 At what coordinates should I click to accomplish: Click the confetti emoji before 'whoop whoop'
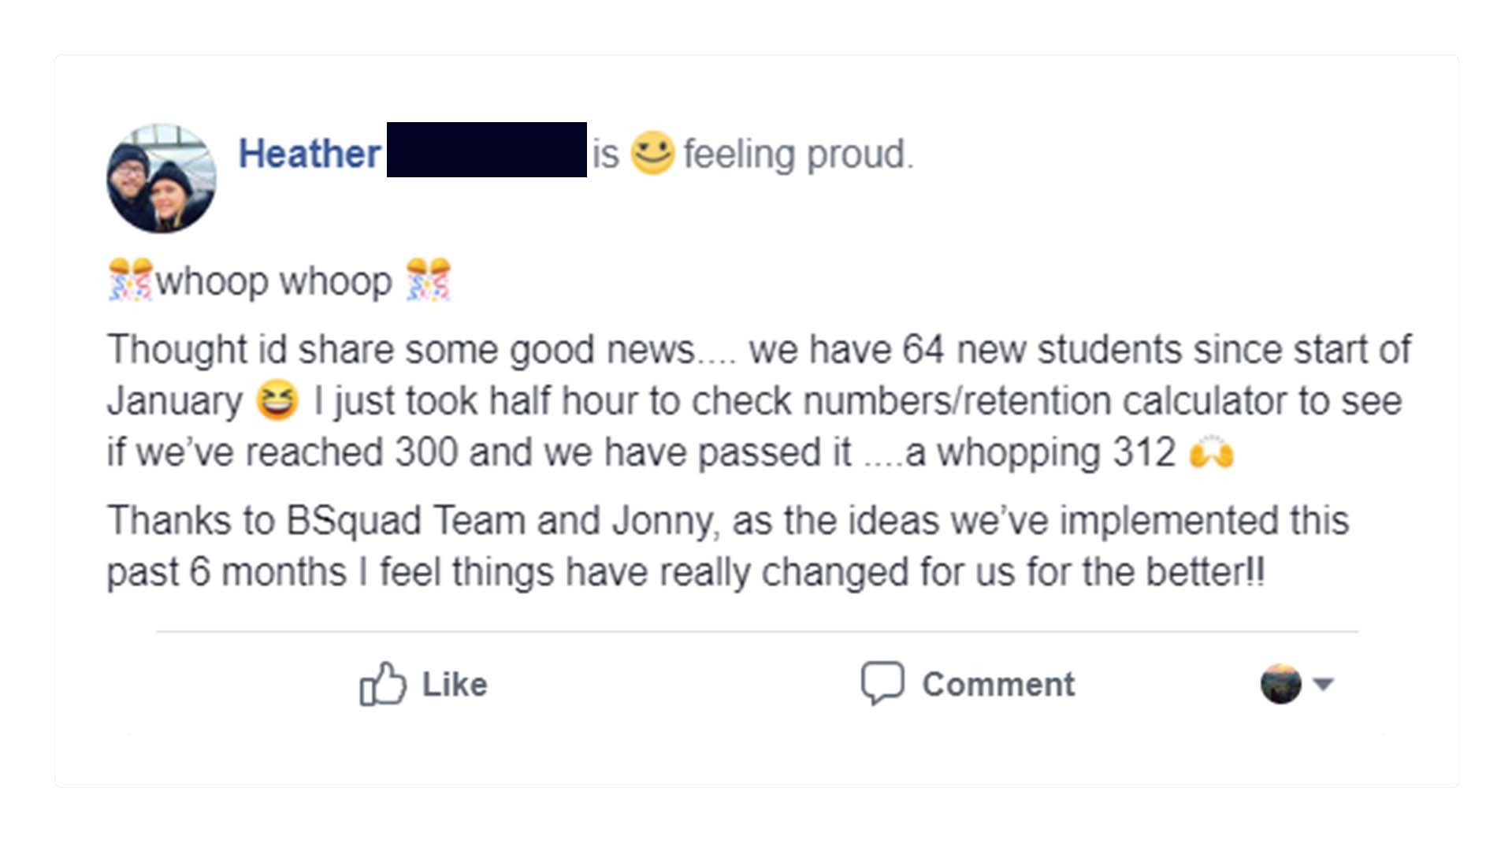tap(130, 280)
